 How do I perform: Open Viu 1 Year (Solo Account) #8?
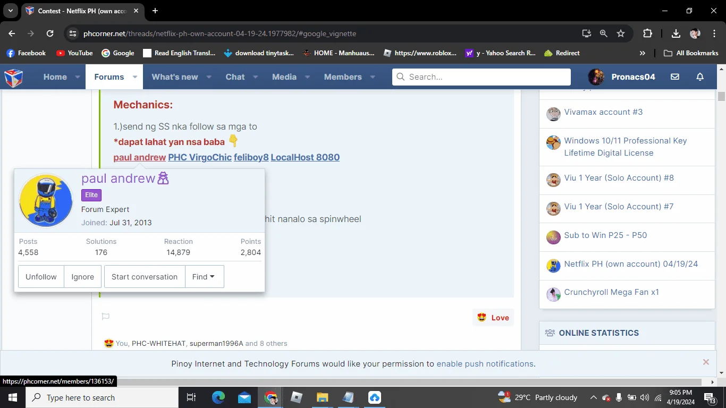619,178
